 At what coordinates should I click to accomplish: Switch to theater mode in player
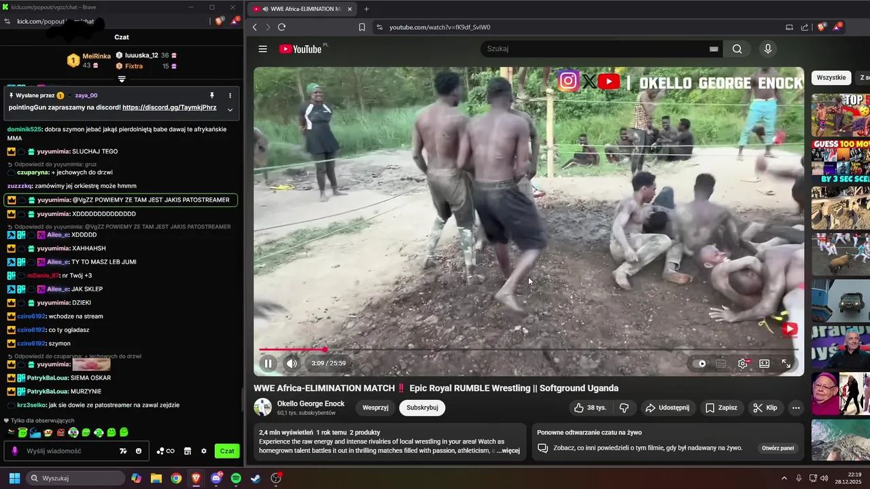tap(765, 363)
